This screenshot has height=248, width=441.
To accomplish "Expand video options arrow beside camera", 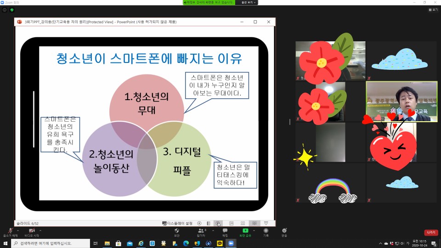I will click(x=40, y=231).
